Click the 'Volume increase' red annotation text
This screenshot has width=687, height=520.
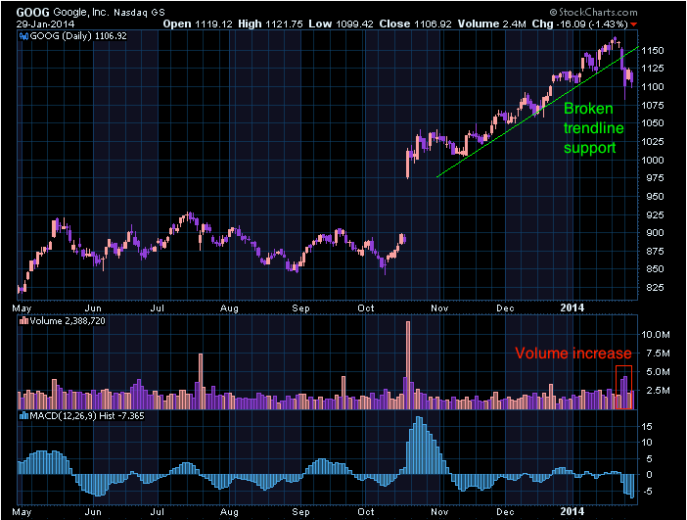573,353
